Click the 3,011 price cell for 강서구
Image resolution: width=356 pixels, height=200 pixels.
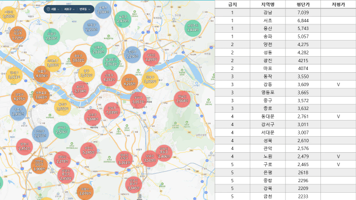coord(303,124)
